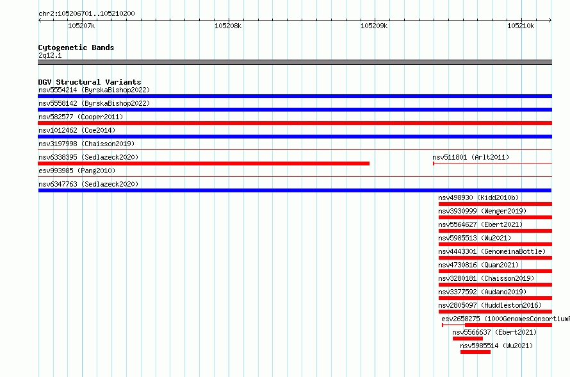Click the DGV Structural Variants track title
The height and width of the screenshot is (377, 570).
(x=90, y=82)
